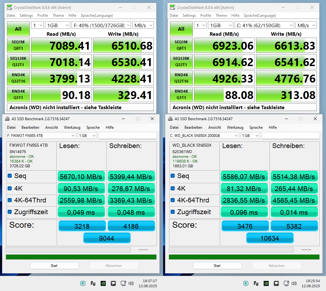Open the Edge icon in right taskbar tray
326x291 pixels.
[246, 283]
